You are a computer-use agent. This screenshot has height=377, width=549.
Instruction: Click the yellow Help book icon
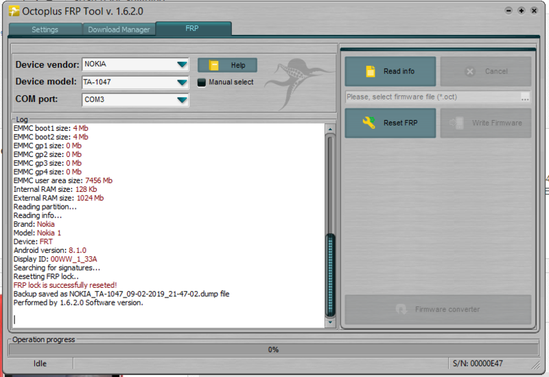[x=213, y=65]
